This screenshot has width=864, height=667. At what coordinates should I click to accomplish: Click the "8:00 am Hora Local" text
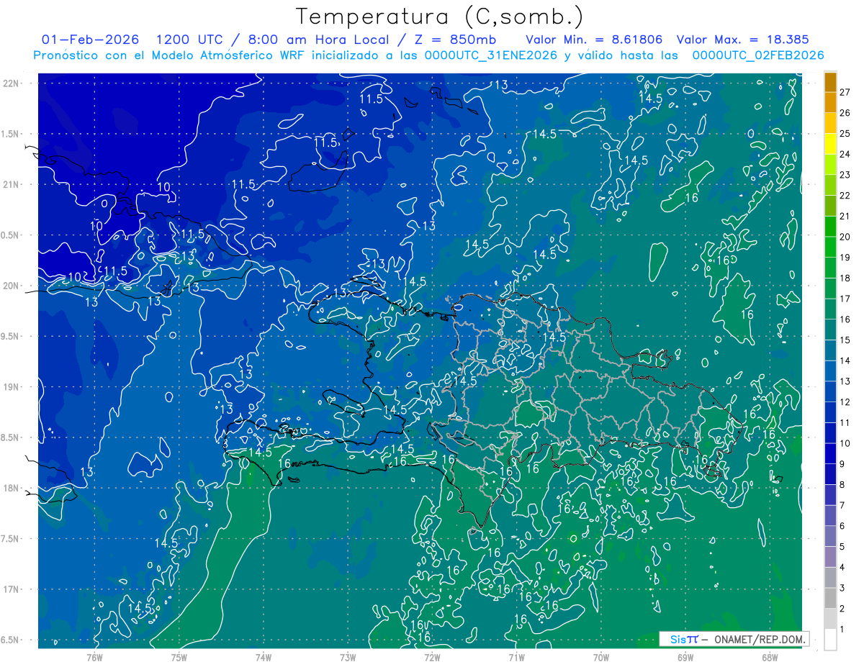320,40
